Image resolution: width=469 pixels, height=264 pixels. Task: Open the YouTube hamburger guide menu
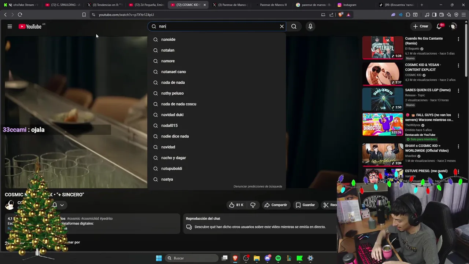(10, 26)
